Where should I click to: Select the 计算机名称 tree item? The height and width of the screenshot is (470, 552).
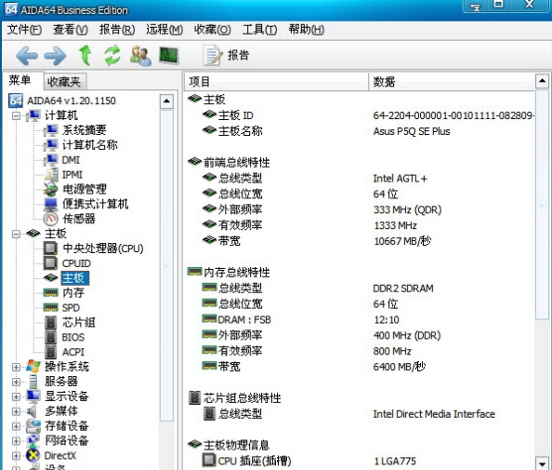coord(90,145)
